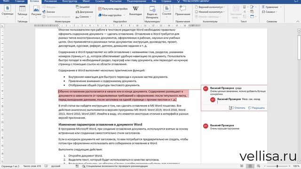Add a comment with Примечание button

pyautogui.click(x=183, y=11)
